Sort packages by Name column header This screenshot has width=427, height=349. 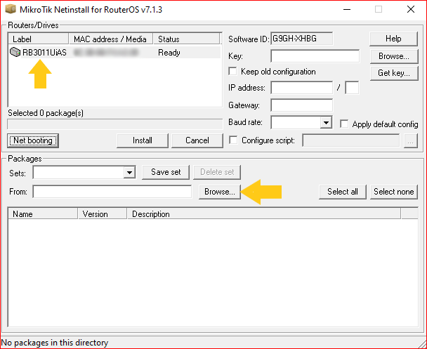click(x=43, y=214)
